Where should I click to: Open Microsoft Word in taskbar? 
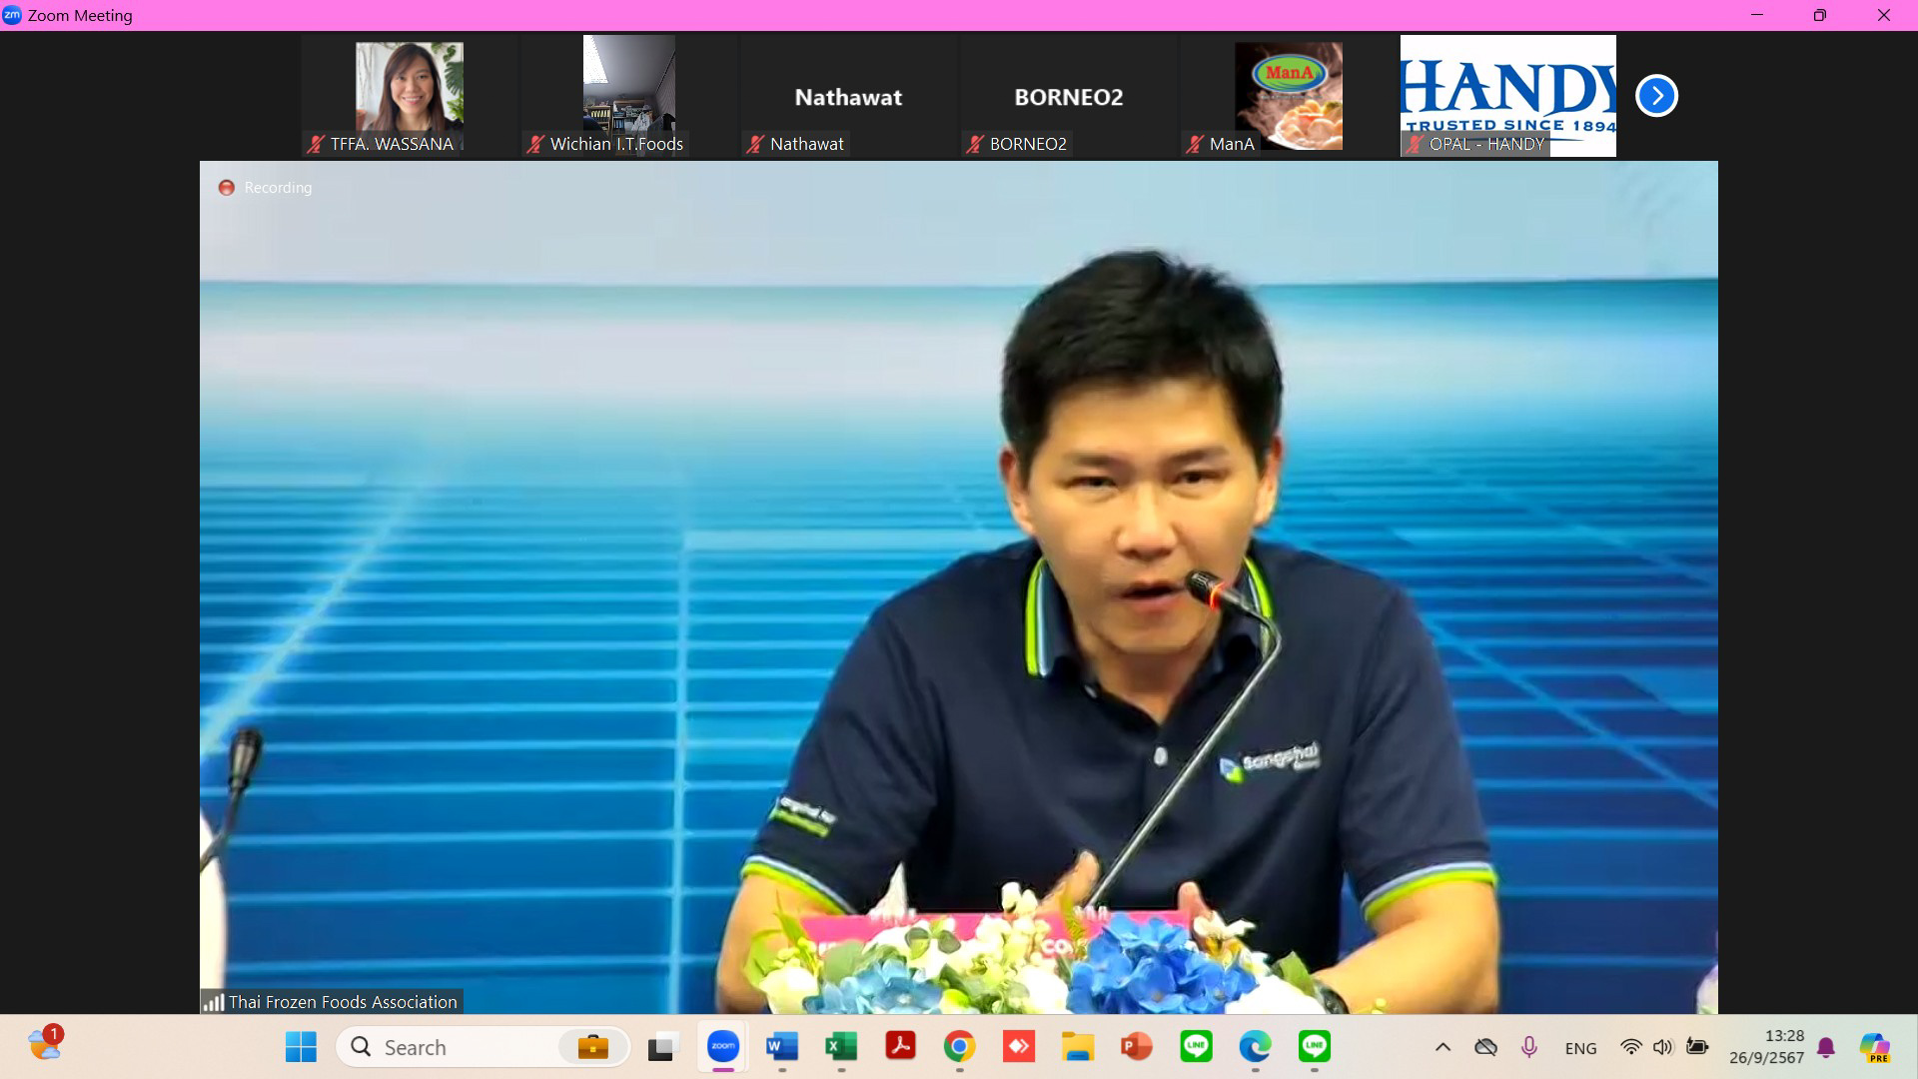pyautogui.click(x=781, y=1047)
